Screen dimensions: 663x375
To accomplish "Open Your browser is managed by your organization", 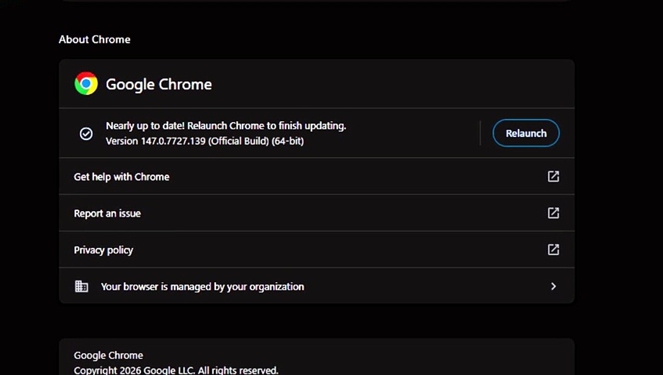I will tap(316, 286).
